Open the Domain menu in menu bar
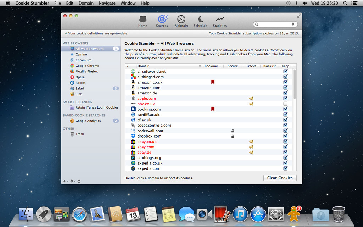The image size is (363, 227). (x=86, y=3)
